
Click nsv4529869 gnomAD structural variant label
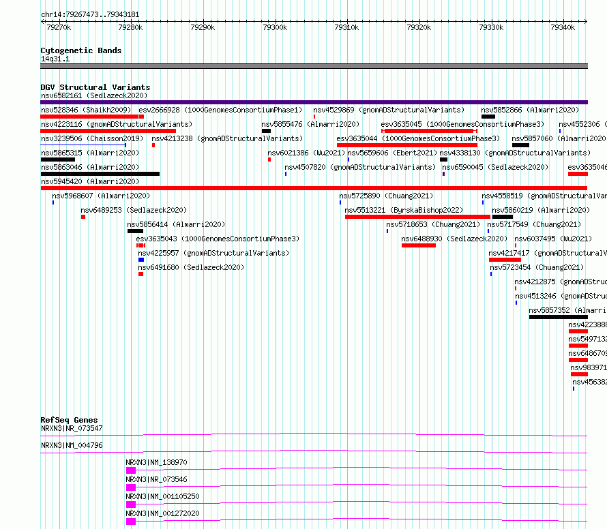(389, 110)
